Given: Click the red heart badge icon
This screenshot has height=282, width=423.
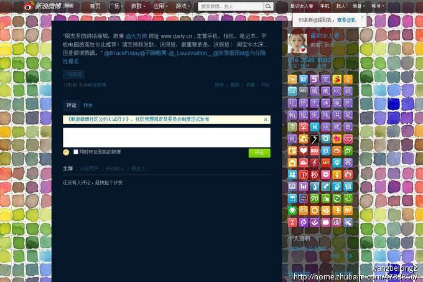Looking at the screenshot, I should click(x=304, y=151).
